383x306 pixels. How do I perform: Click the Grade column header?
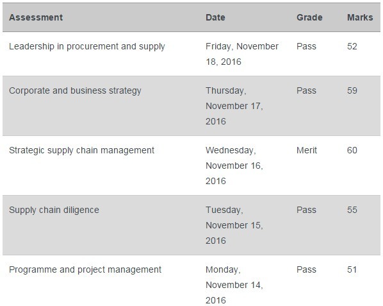pos(309,17)
